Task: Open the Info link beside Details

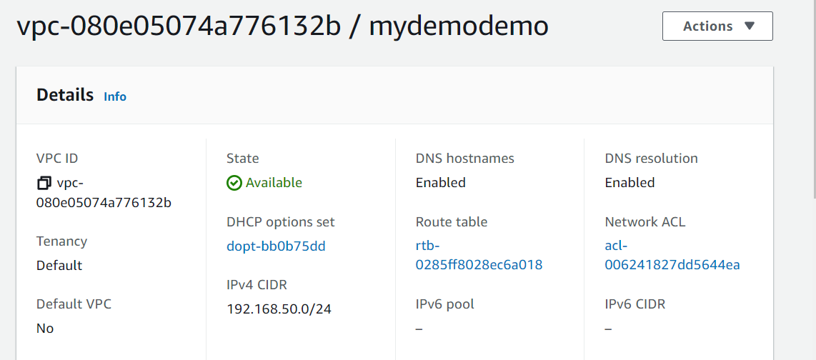Action: tap(115, 96)
